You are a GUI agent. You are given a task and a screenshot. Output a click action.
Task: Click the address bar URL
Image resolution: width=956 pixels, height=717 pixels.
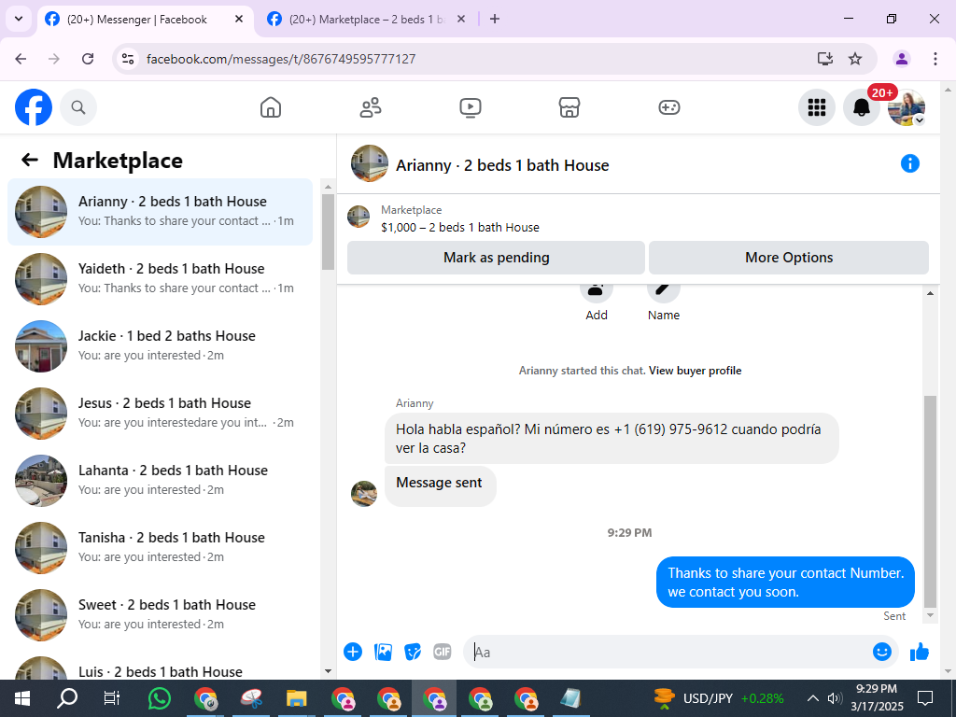(281, 59)
